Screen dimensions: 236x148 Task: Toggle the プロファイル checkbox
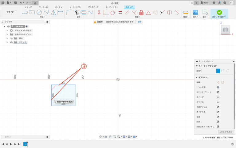coord(218,107)
